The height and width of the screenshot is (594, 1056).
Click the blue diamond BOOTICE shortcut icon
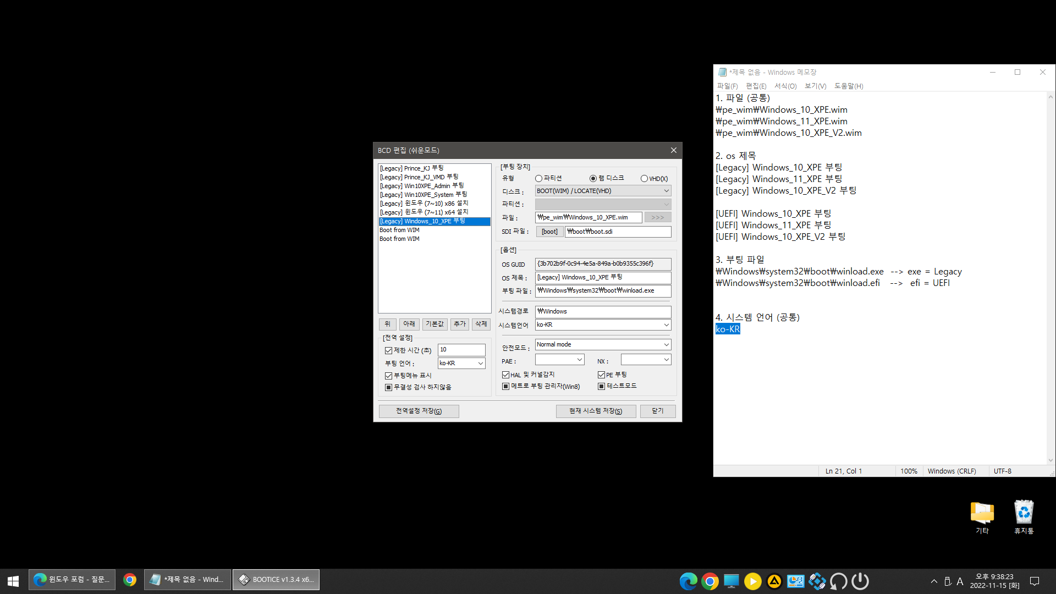pyautogui.click(x=817, y=581)
